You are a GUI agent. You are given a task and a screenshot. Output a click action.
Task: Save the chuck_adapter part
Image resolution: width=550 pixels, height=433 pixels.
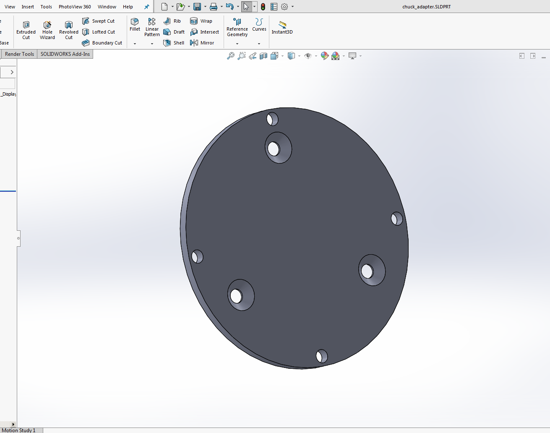coord(197,7)
